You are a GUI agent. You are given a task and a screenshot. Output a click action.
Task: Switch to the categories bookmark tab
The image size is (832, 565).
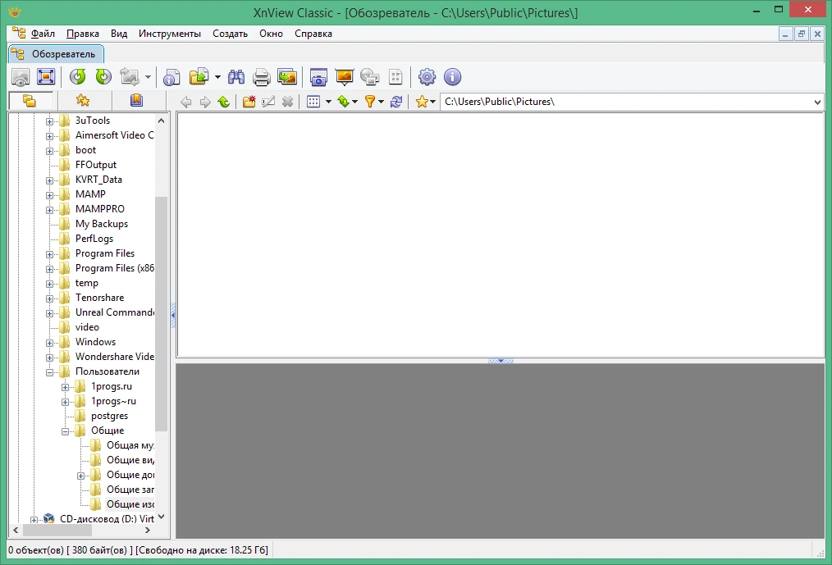pyautogui.click(x=136, y=100)
